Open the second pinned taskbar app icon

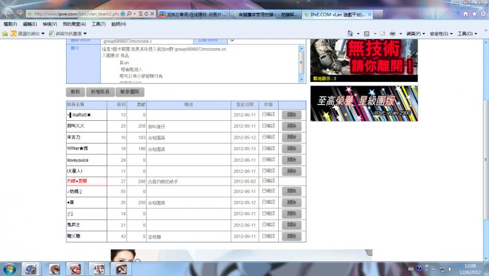click(54, 269)
